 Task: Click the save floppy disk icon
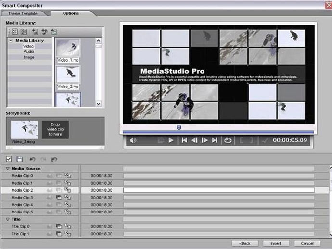pos(19,159)
